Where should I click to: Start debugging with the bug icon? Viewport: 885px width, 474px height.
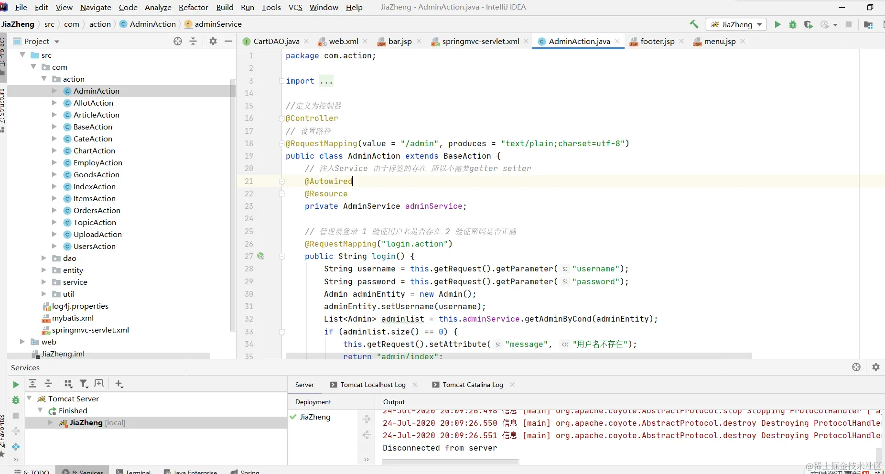click(793, 24)
